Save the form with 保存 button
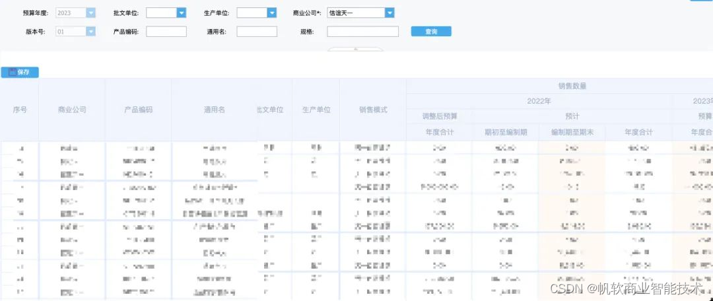713x301 pixels. [x=20, y=73]
